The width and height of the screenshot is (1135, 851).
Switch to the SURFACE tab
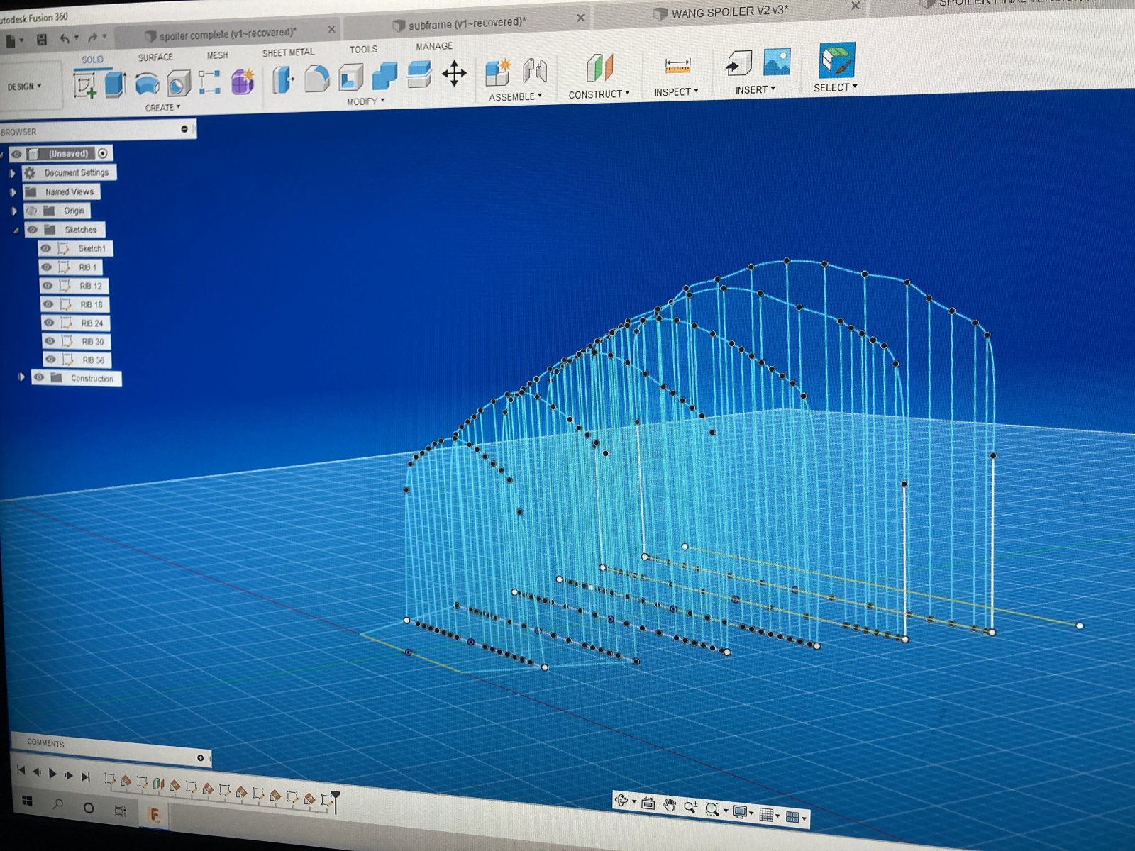tap(155, 57)
